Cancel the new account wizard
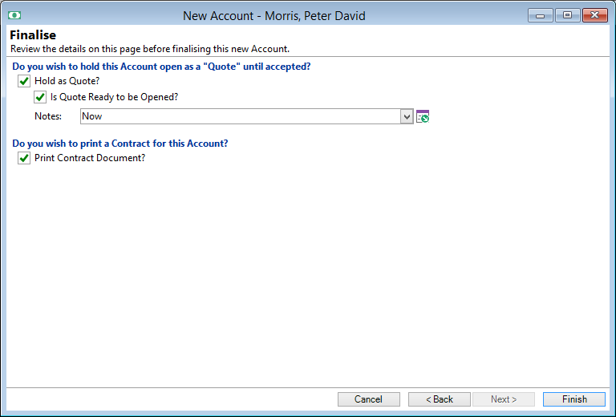Image resolution: width=616 pixels, height=417 pixels. pyautogui.click(x=368, y=399)
